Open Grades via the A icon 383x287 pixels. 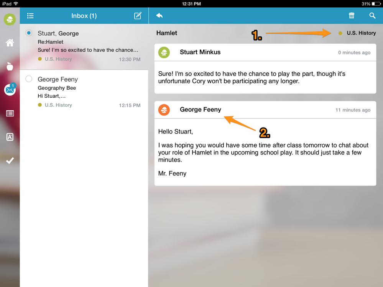point(10,137)
